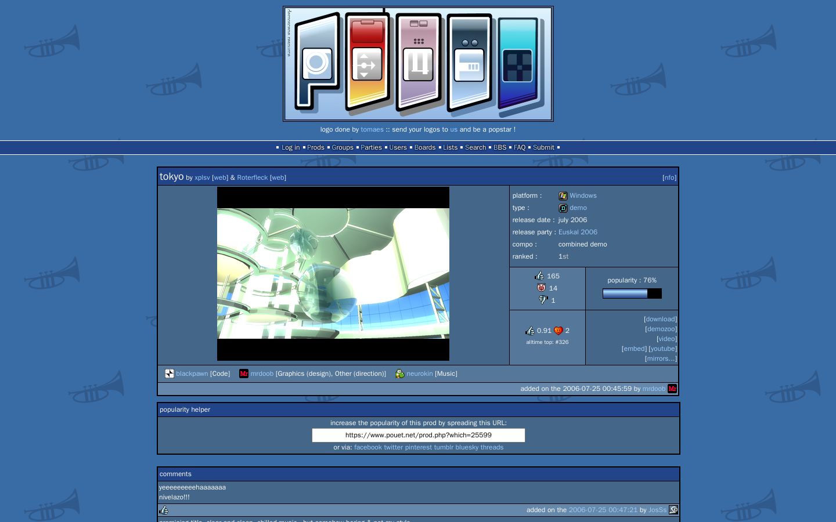The image size is (836, 522).
Task: Open the tokyo demo screenshot
Action: [x=333, y=274]
